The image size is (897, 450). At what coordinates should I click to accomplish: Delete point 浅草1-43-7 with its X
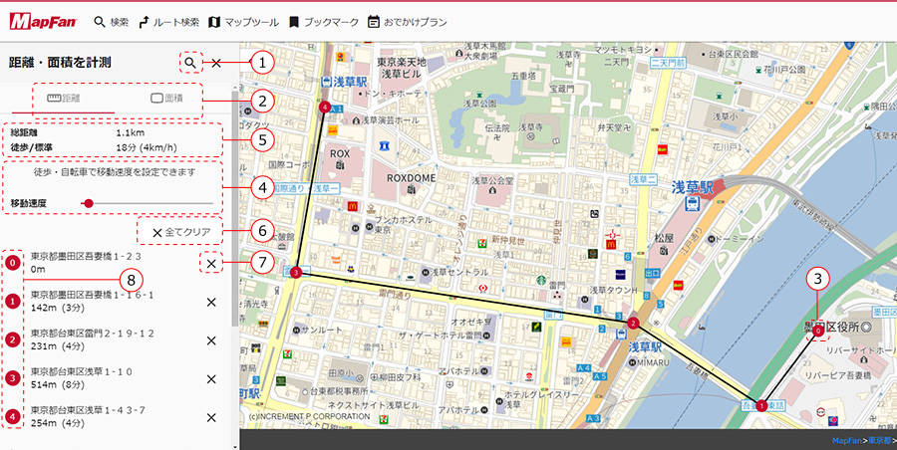click(x=211, y=417)
